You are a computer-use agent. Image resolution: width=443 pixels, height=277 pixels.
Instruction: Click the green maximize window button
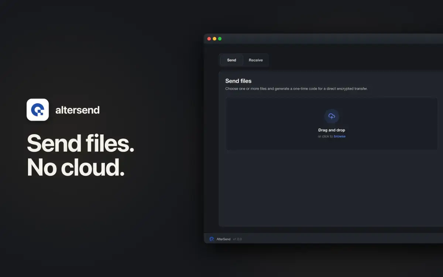220,39
